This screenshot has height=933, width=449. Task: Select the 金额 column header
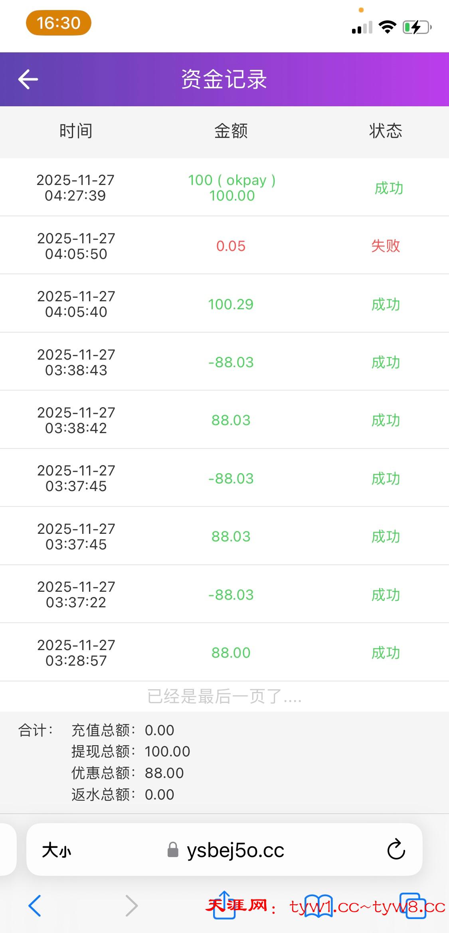coord(231,131)
